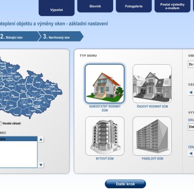Open Poslat výsledky e-mailem tab
Viewport: 194px width, 194px height.
172,6
